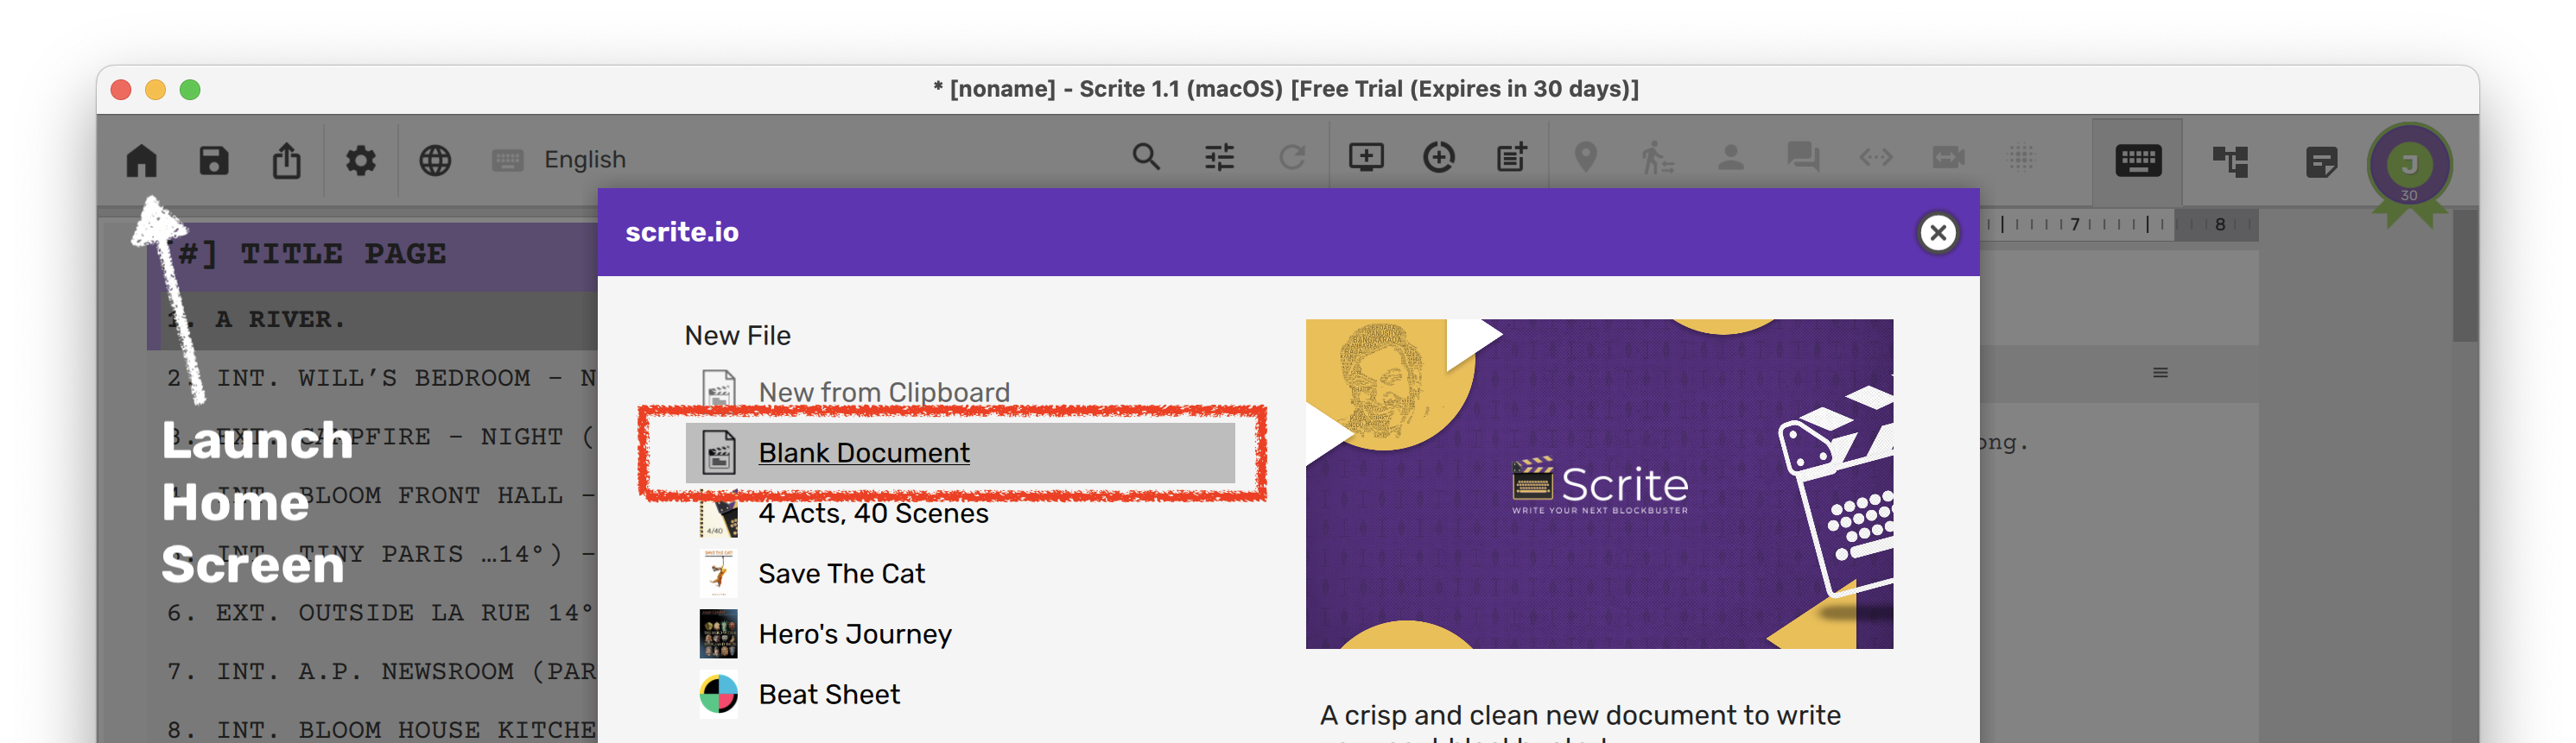The image size is (2576, 743).
Task: Open the export/share icon
Action: [287, 160]
